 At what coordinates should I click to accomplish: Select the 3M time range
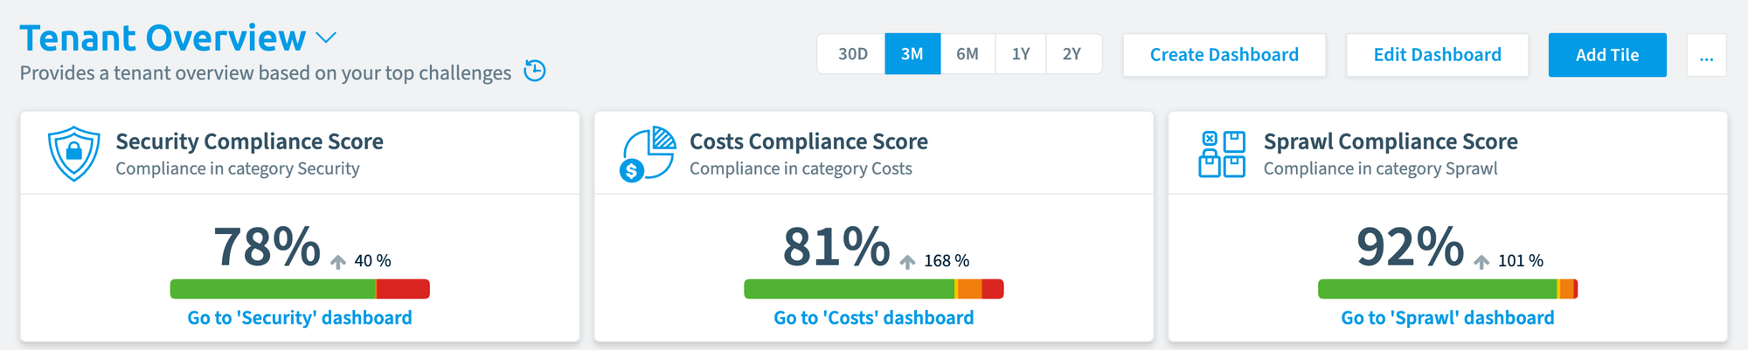click(x=912, y=54)
